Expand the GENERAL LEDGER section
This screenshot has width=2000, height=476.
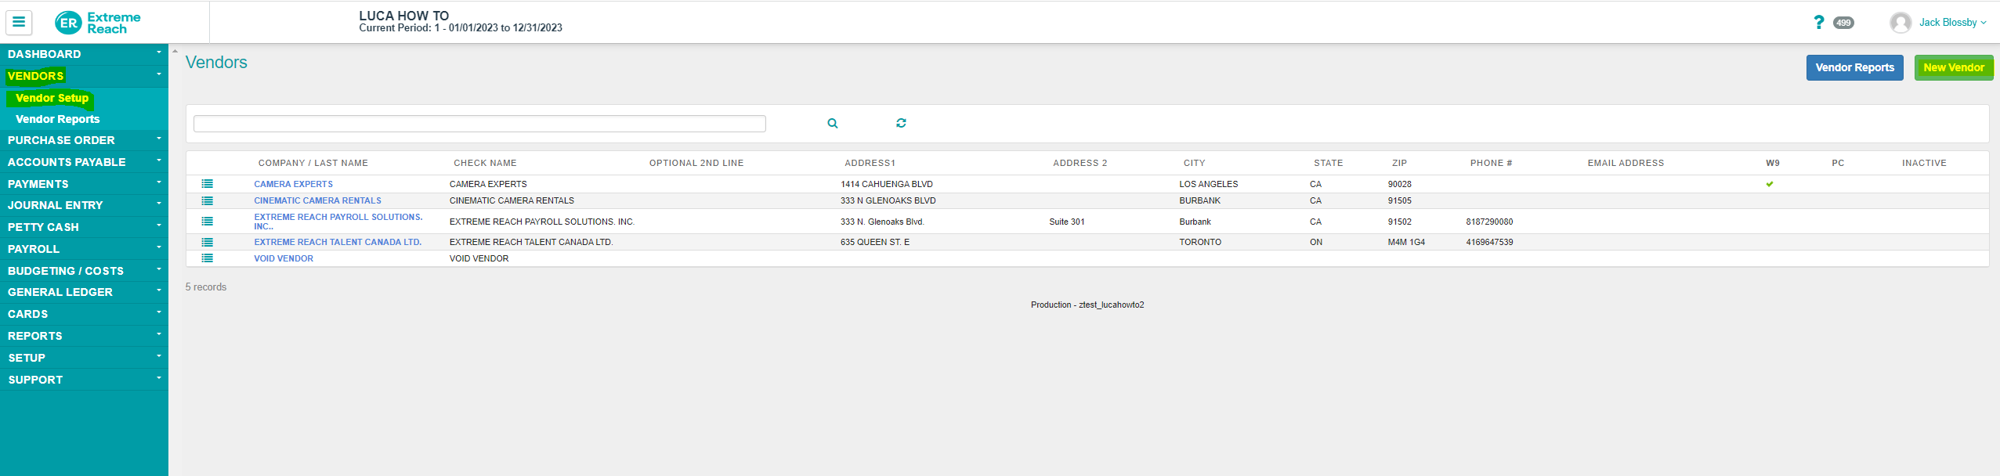[x=60, y=292]
